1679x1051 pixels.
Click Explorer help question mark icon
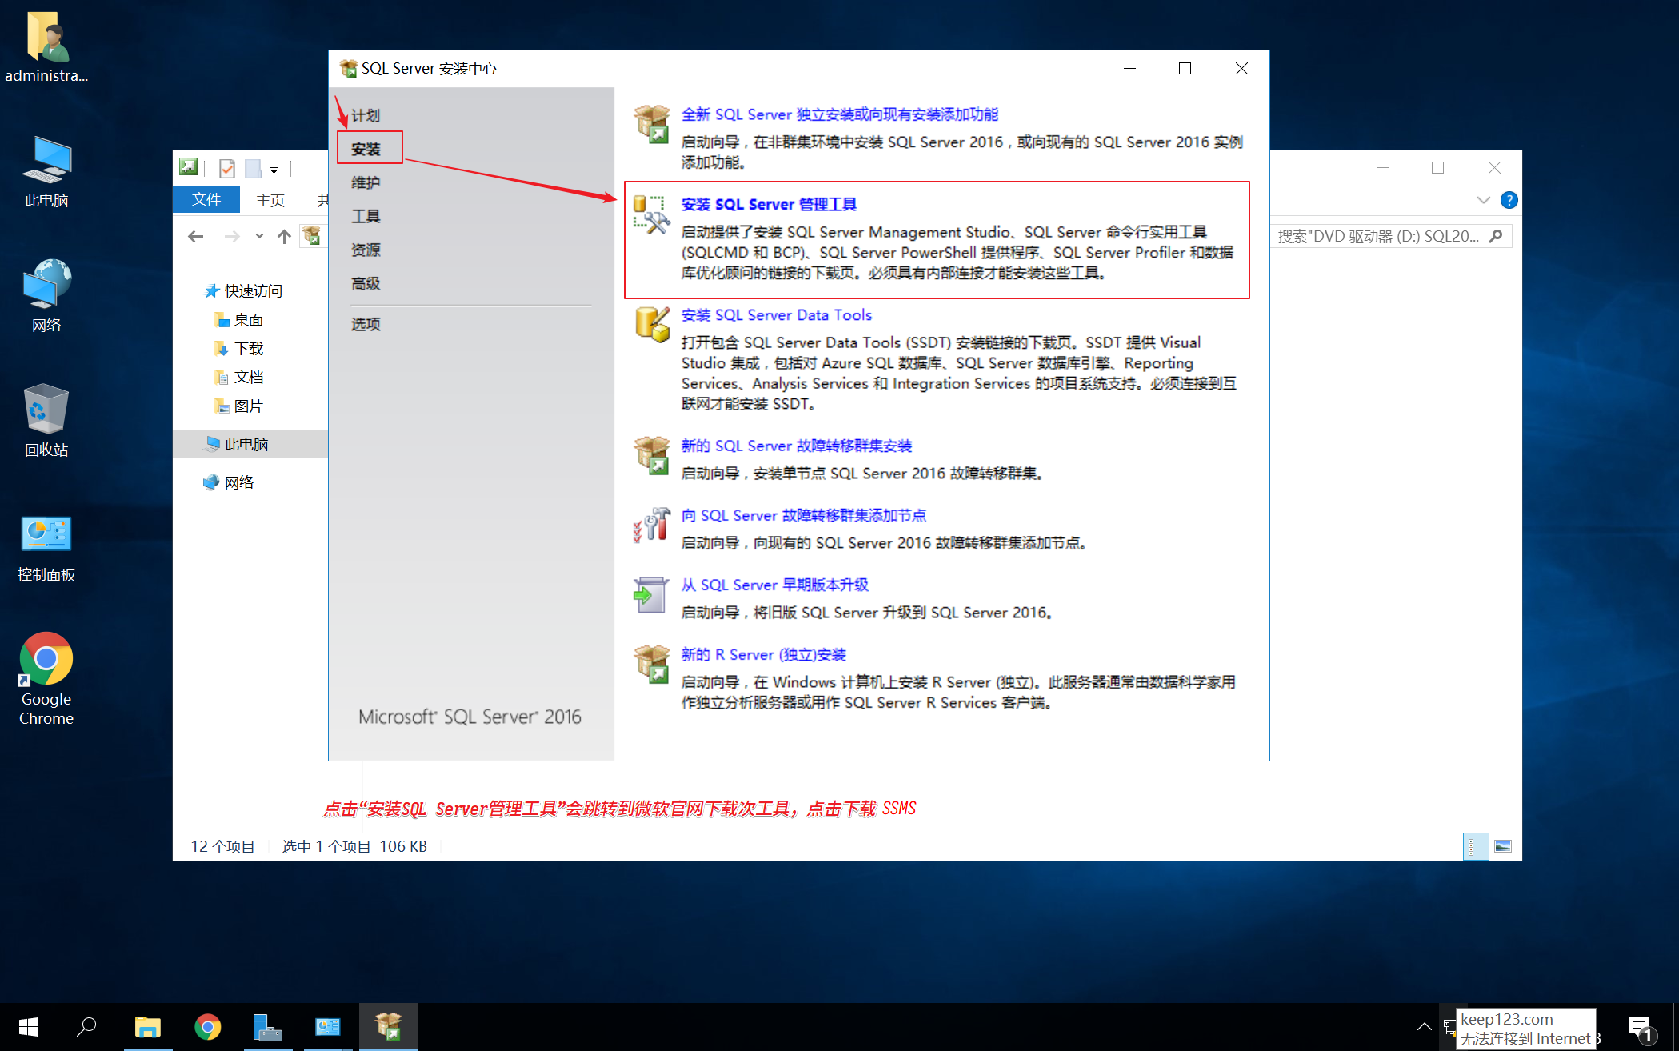point(1509,200)
